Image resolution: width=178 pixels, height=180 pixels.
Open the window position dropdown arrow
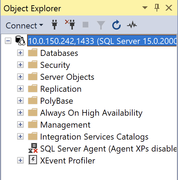[x=145, y=8]
